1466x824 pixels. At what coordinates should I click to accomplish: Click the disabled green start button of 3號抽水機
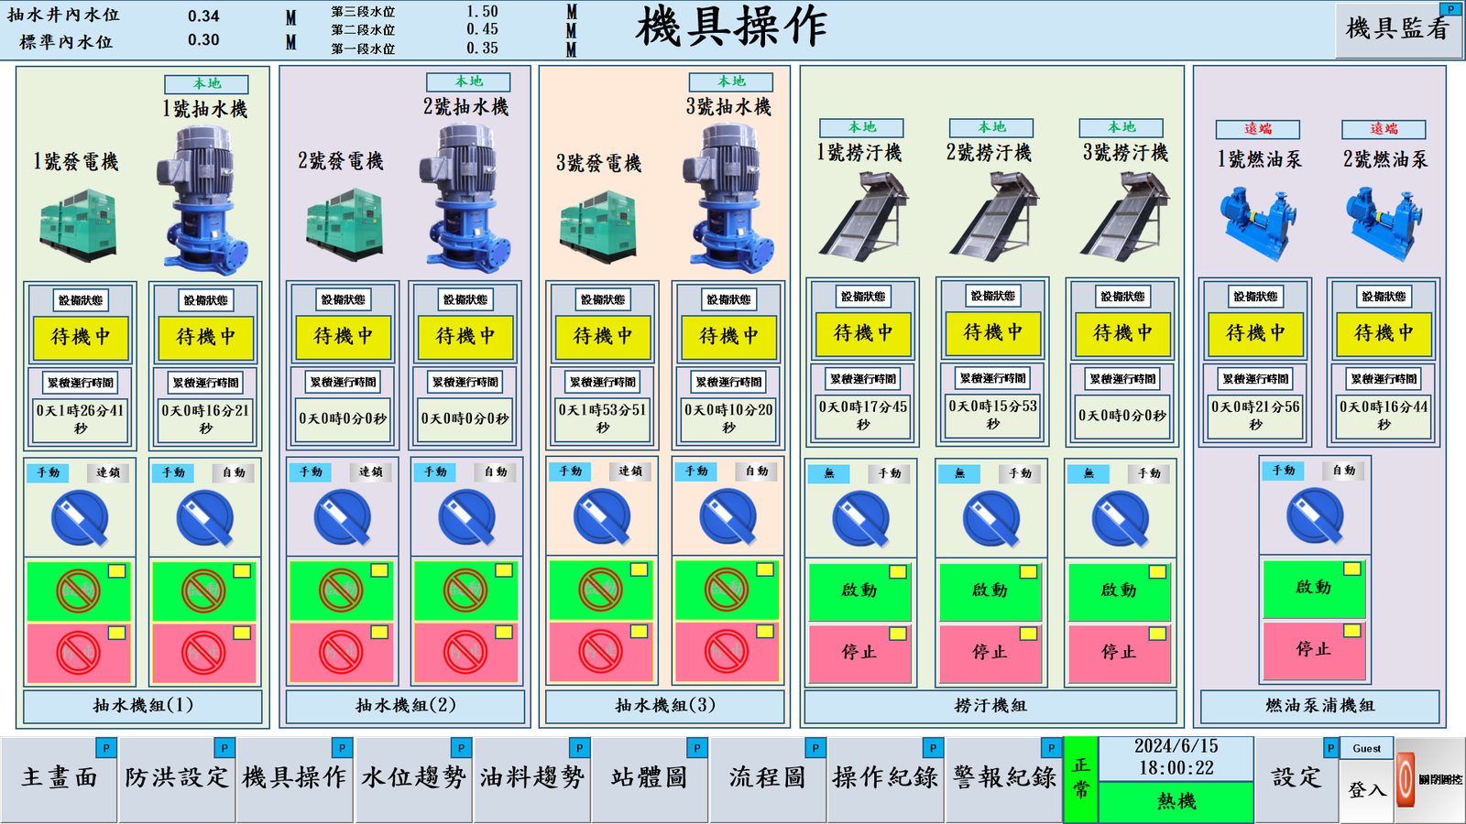[727, 590]
